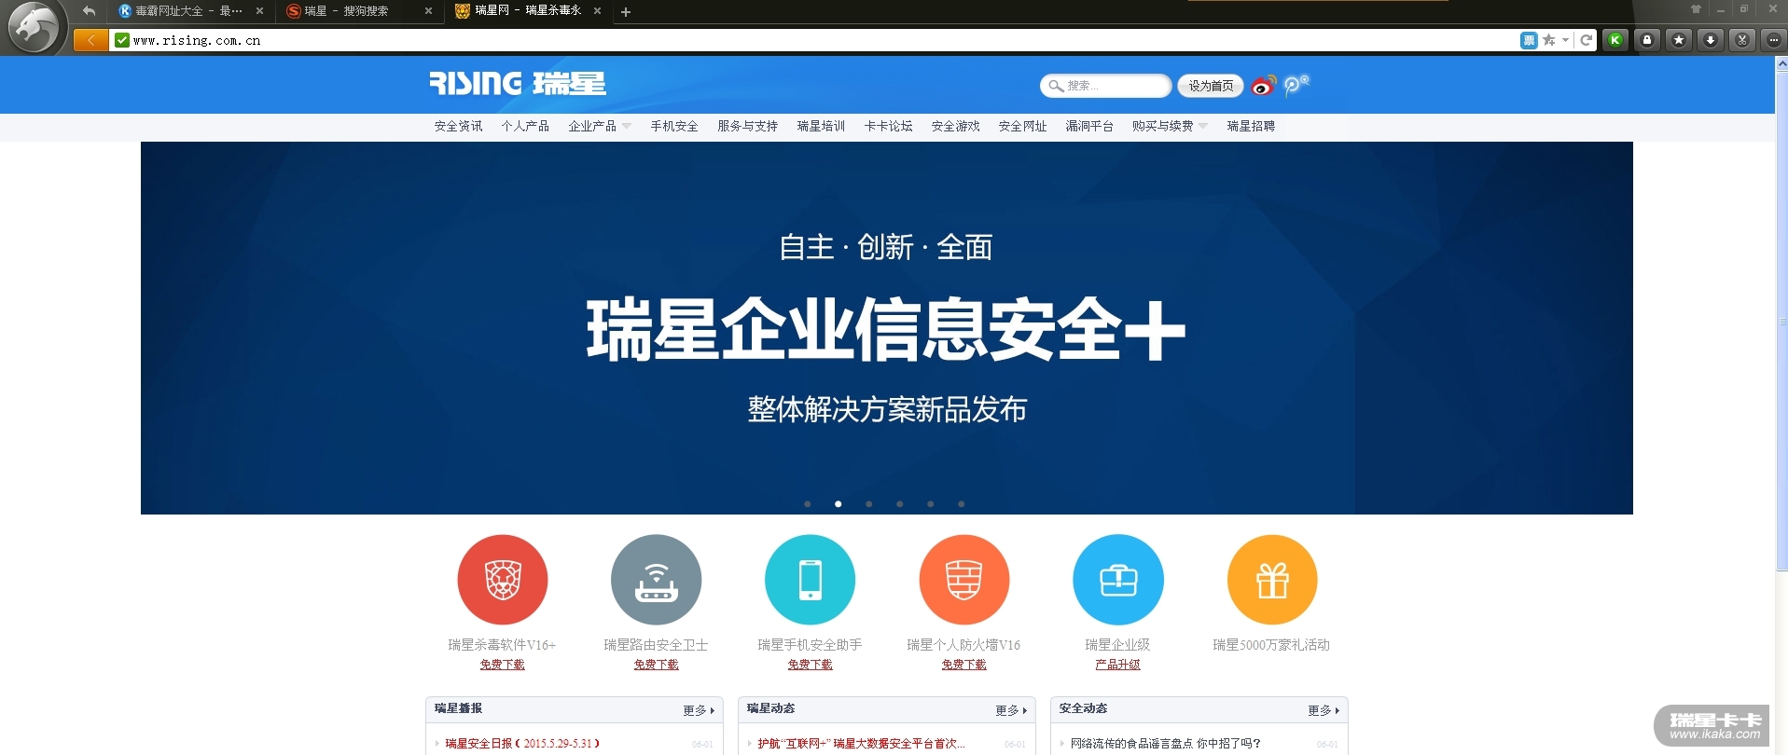
Task: Open downloads with the down-arrow icon
Action: (1711, 40)
